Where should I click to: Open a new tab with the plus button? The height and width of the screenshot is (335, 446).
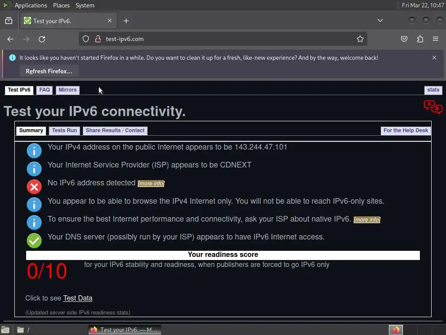[126, 21]
